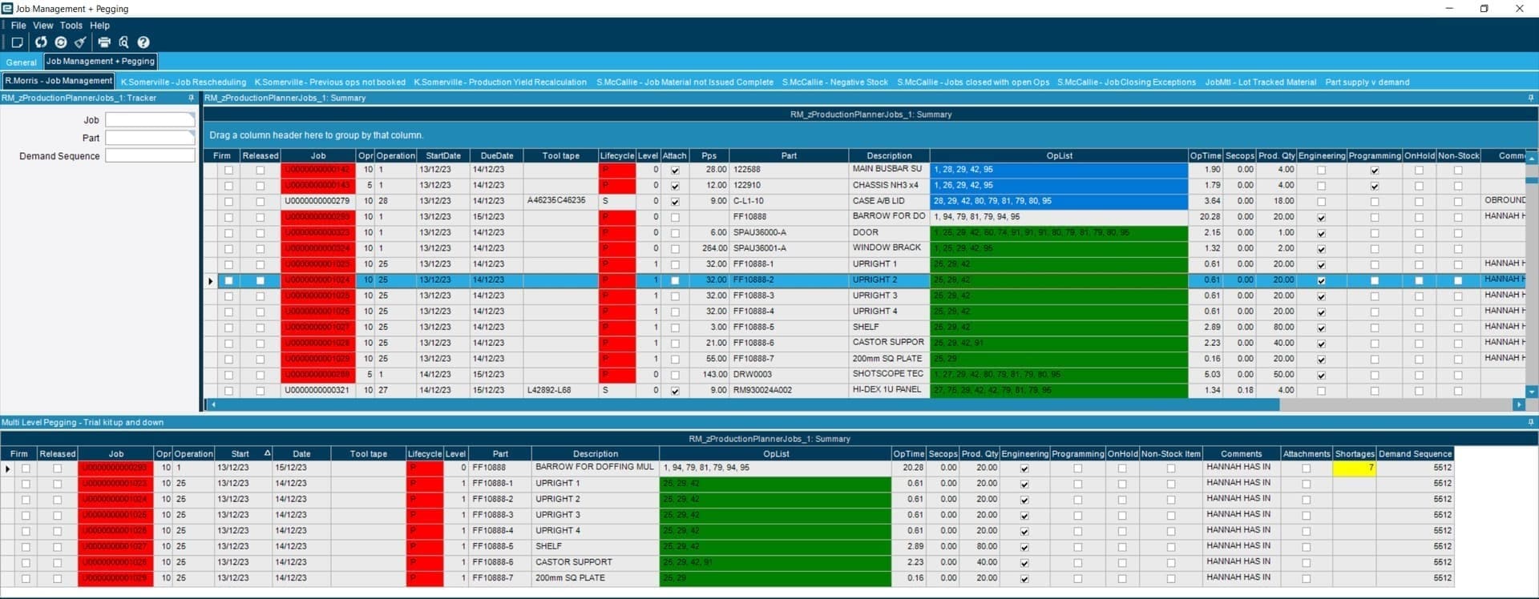Switch to K.Somerville - Job Rescheduling tab
This screenshot has height=599, width=1539.
click(183, 82)
